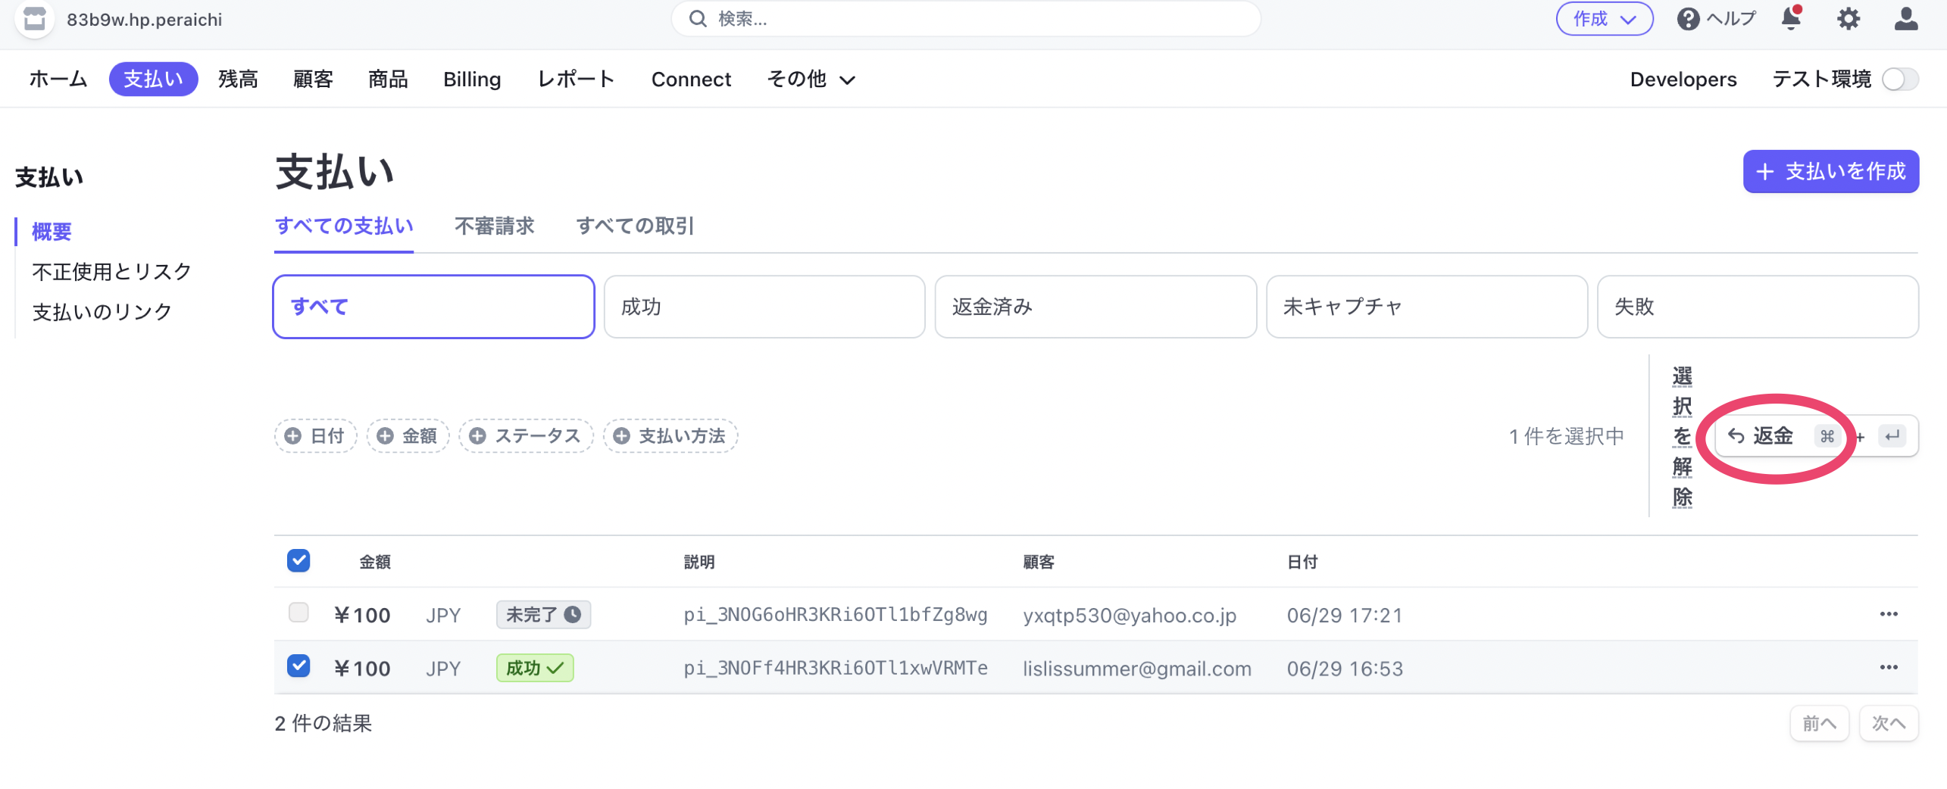Add a 金額 filter
Image resolution: width=1947 pixels, height=789 pixels.
[408, 436]
